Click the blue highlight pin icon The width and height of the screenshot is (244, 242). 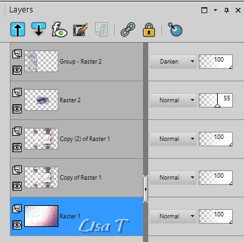coord(175,30)
